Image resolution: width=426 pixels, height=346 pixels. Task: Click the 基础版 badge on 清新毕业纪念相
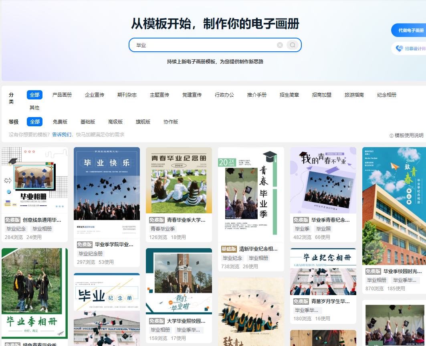(x=229, y=249)
